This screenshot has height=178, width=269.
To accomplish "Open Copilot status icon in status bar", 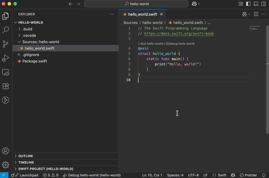I will coord(233,175).
